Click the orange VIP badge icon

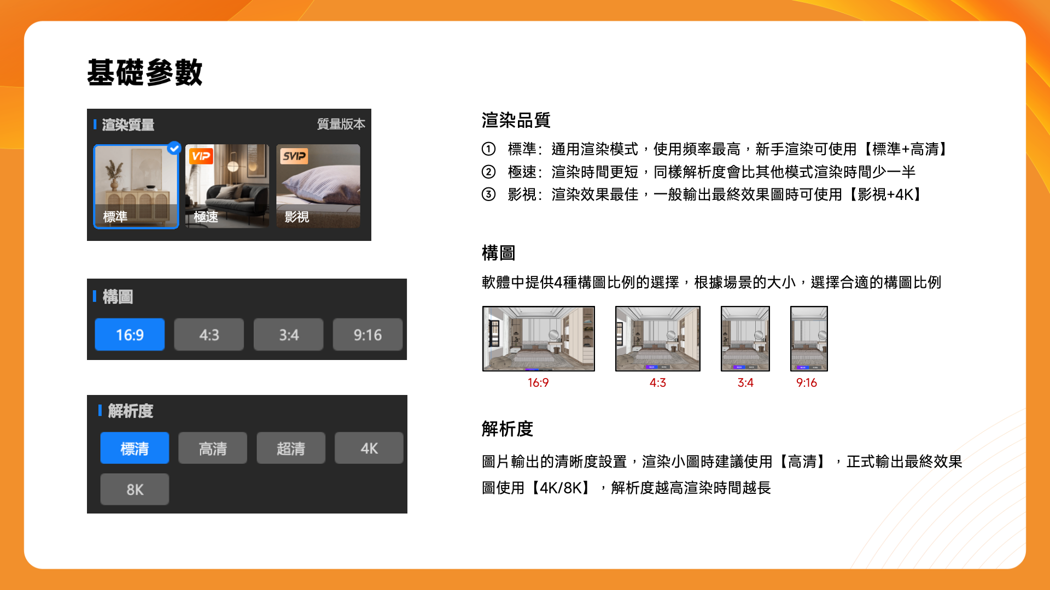tap(201, 156)
